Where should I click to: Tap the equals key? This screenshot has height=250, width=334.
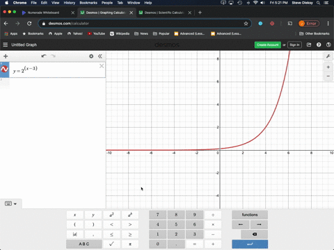195,244
